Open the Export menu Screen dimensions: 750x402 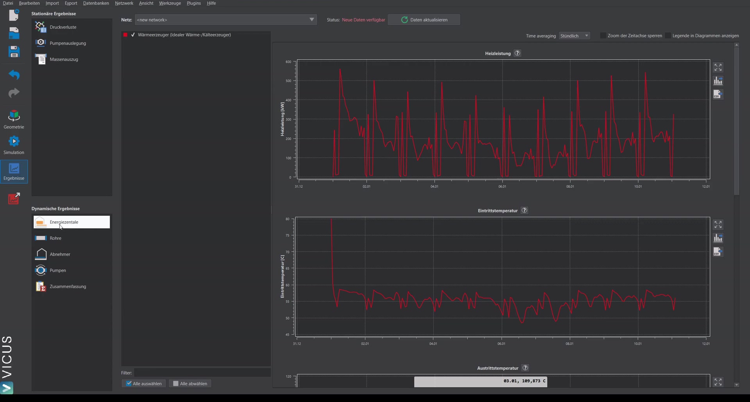tap(71, 3)
